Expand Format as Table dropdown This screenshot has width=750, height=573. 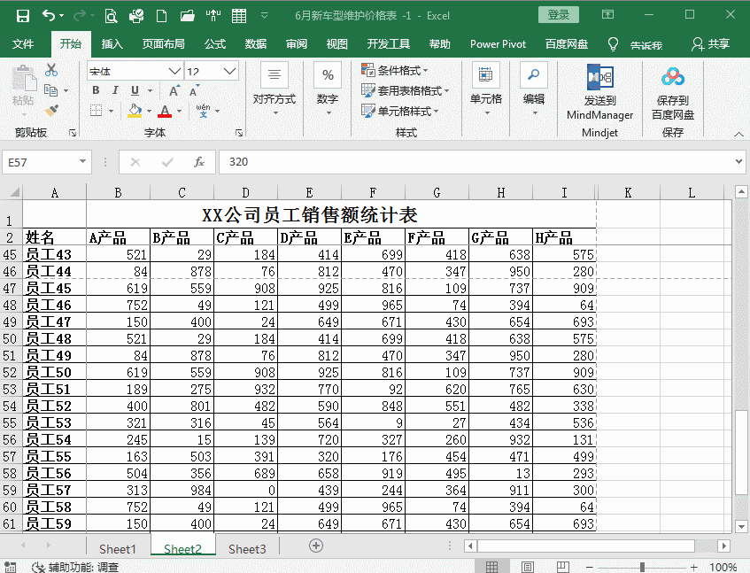[446, 91]
